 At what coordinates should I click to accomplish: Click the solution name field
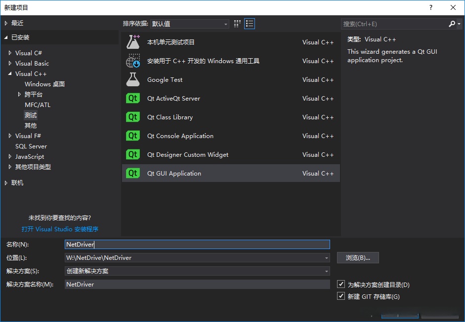(197, 285)
